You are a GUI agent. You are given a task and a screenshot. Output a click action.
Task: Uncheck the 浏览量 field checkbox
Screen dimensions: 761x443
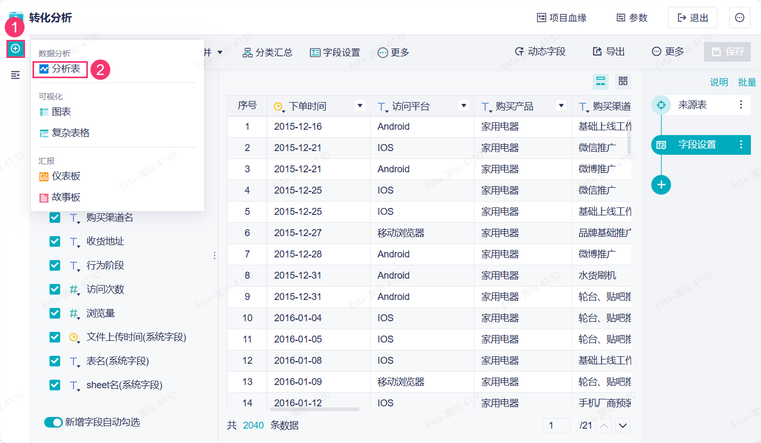(55, 313)
